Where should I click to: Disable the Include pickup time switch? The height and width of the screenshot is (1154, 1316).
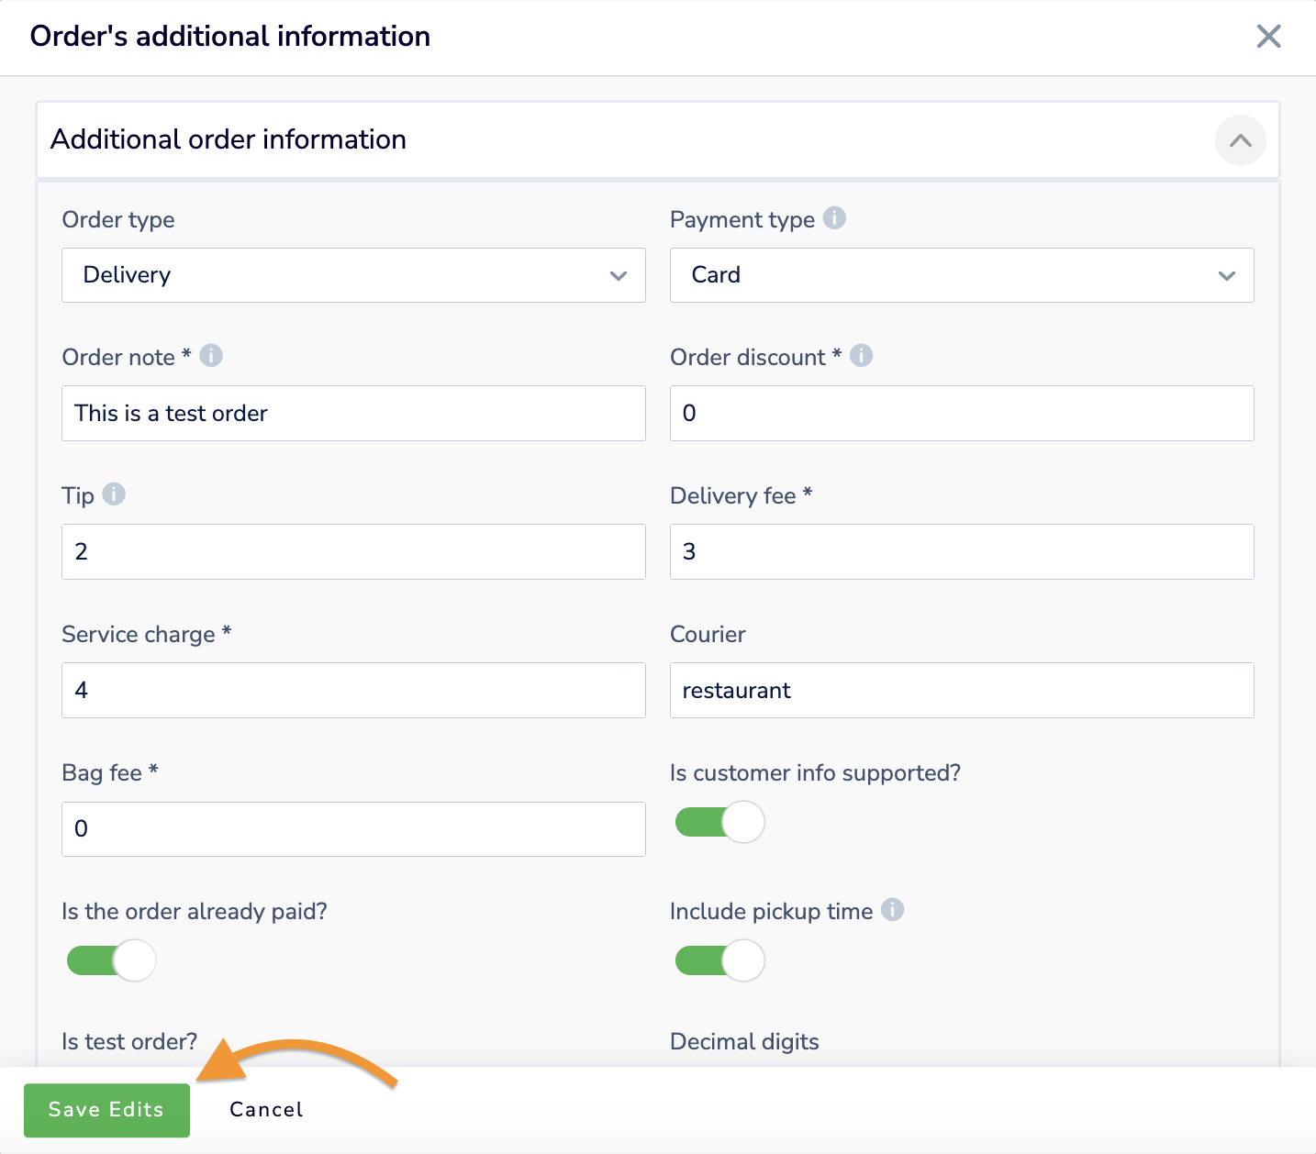tap(719, 960)
